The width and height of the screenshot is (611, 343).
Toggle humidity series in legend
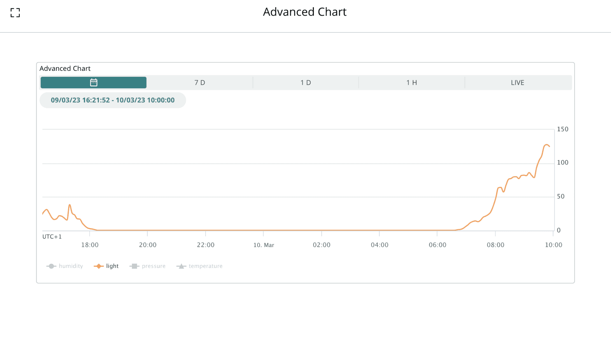[71, 266]
